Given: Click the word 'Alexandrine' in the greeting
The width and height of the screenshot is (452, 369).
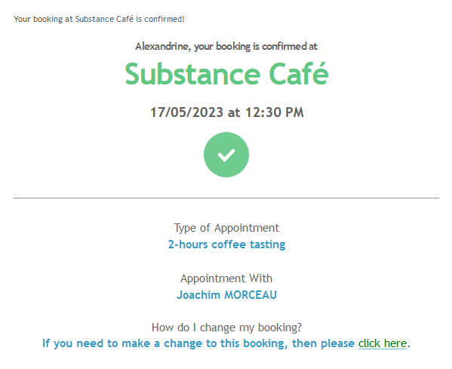Looking at the screenshot, I should [163, 47].
